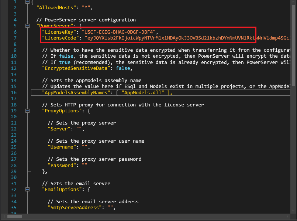The image size is (297, 221).
Task: Click line number 16 in the gutter
Action: pos(14,93)
